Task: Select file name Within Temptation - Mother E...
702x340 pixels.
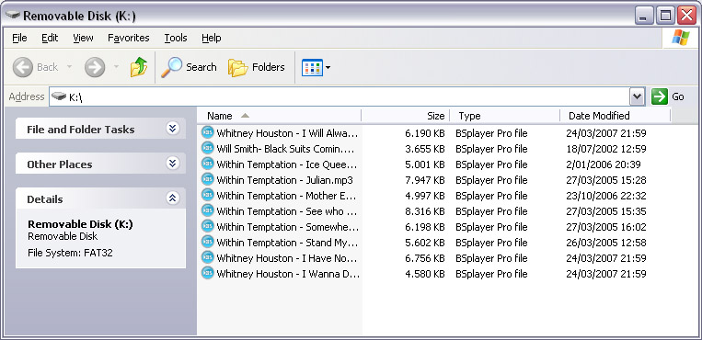Action: tap(286, 196)
